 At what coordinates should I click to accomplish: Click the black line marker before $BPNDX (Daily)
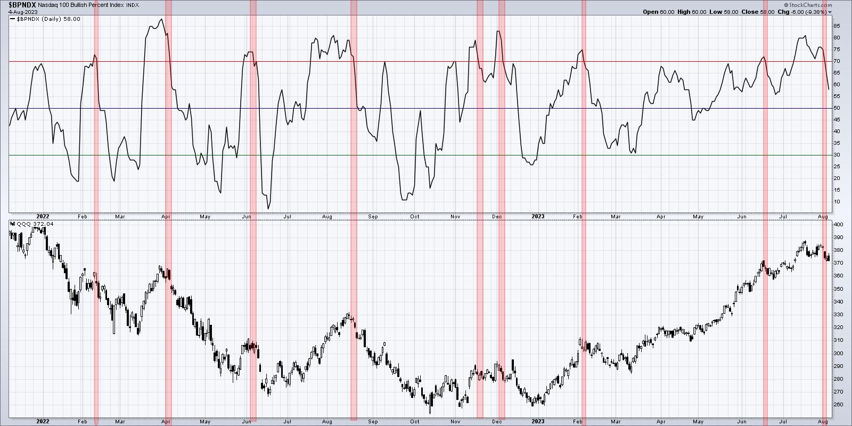pyautogui.click(x=13, y=19)
